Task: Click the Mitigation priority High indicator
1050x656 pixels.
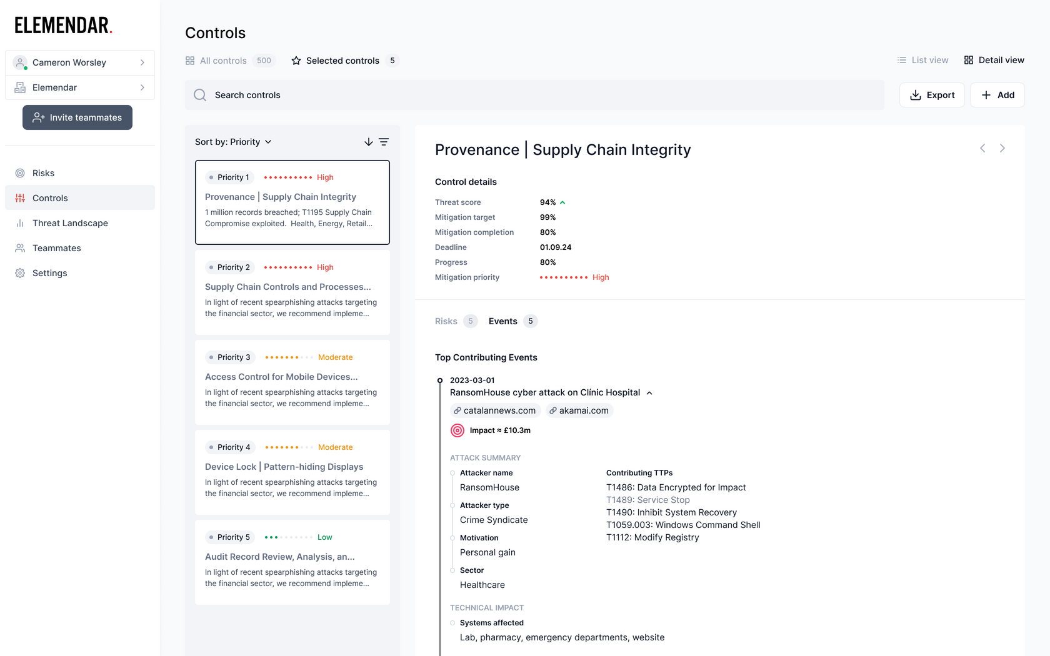Action: (574, 277)
